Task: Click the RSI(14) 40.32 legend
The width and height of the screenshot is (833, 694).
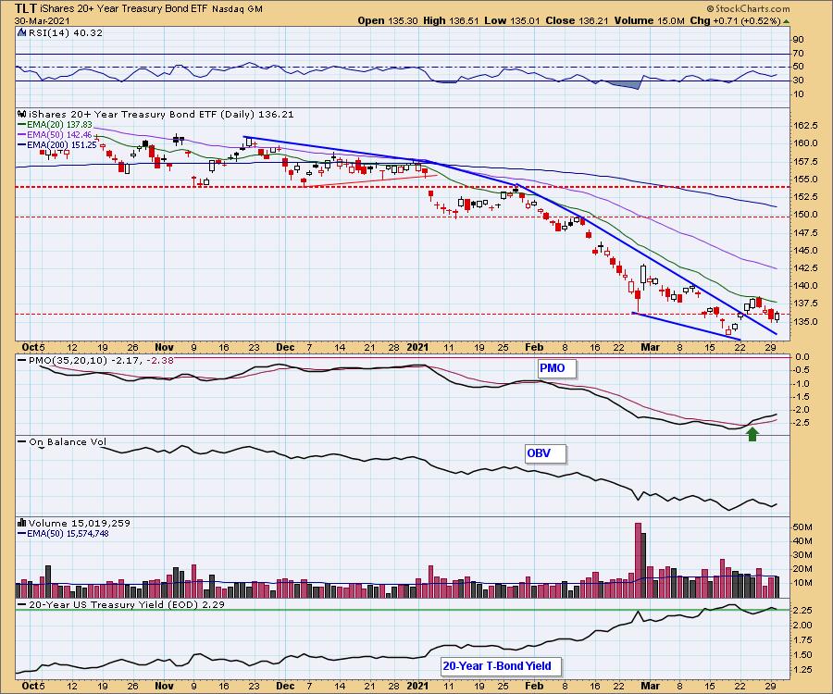Action: (66, 32)
